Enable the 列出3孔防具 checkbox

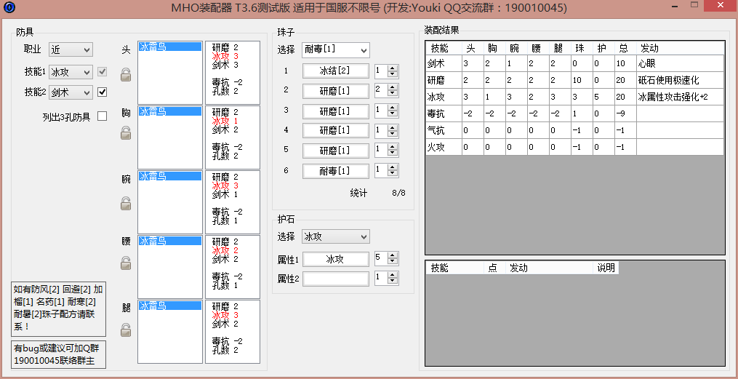[103, 116]
